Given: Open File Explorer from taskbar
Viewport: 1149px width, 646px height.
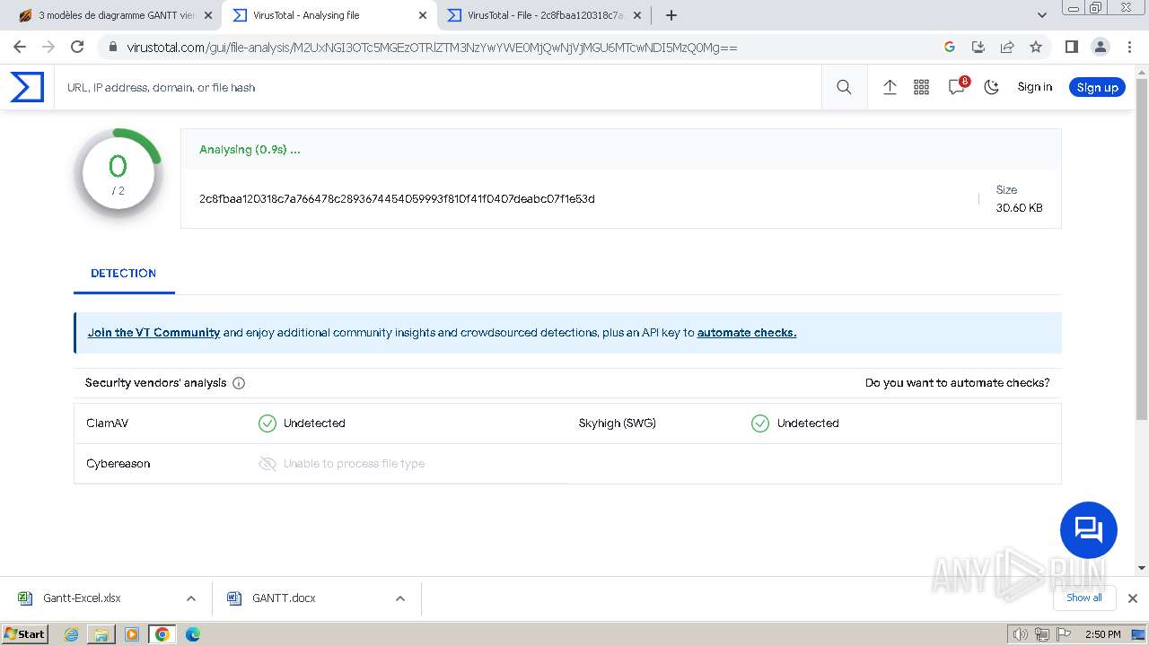Looking at the screenshot, I should coord(101,634).
